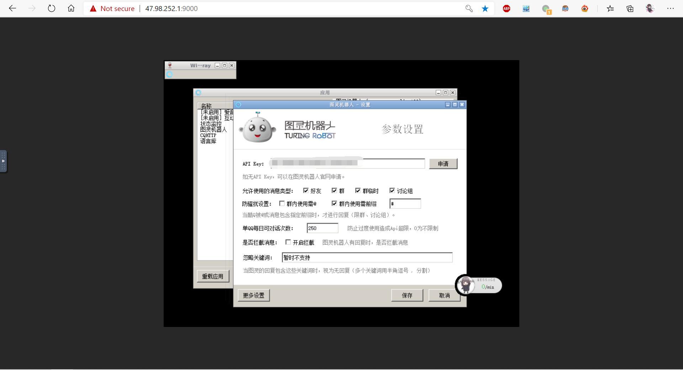Open the ABP adblock extension icon
The width and height of the screenshot is (683, 370).
507,9
